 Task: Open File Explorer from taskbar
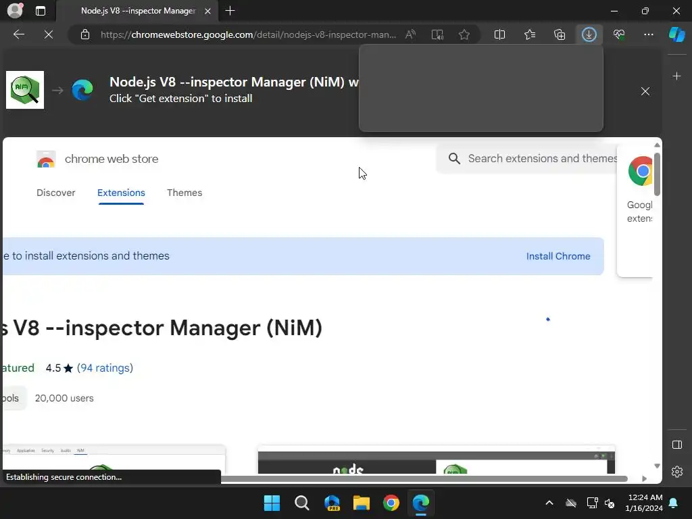[362, 503]
